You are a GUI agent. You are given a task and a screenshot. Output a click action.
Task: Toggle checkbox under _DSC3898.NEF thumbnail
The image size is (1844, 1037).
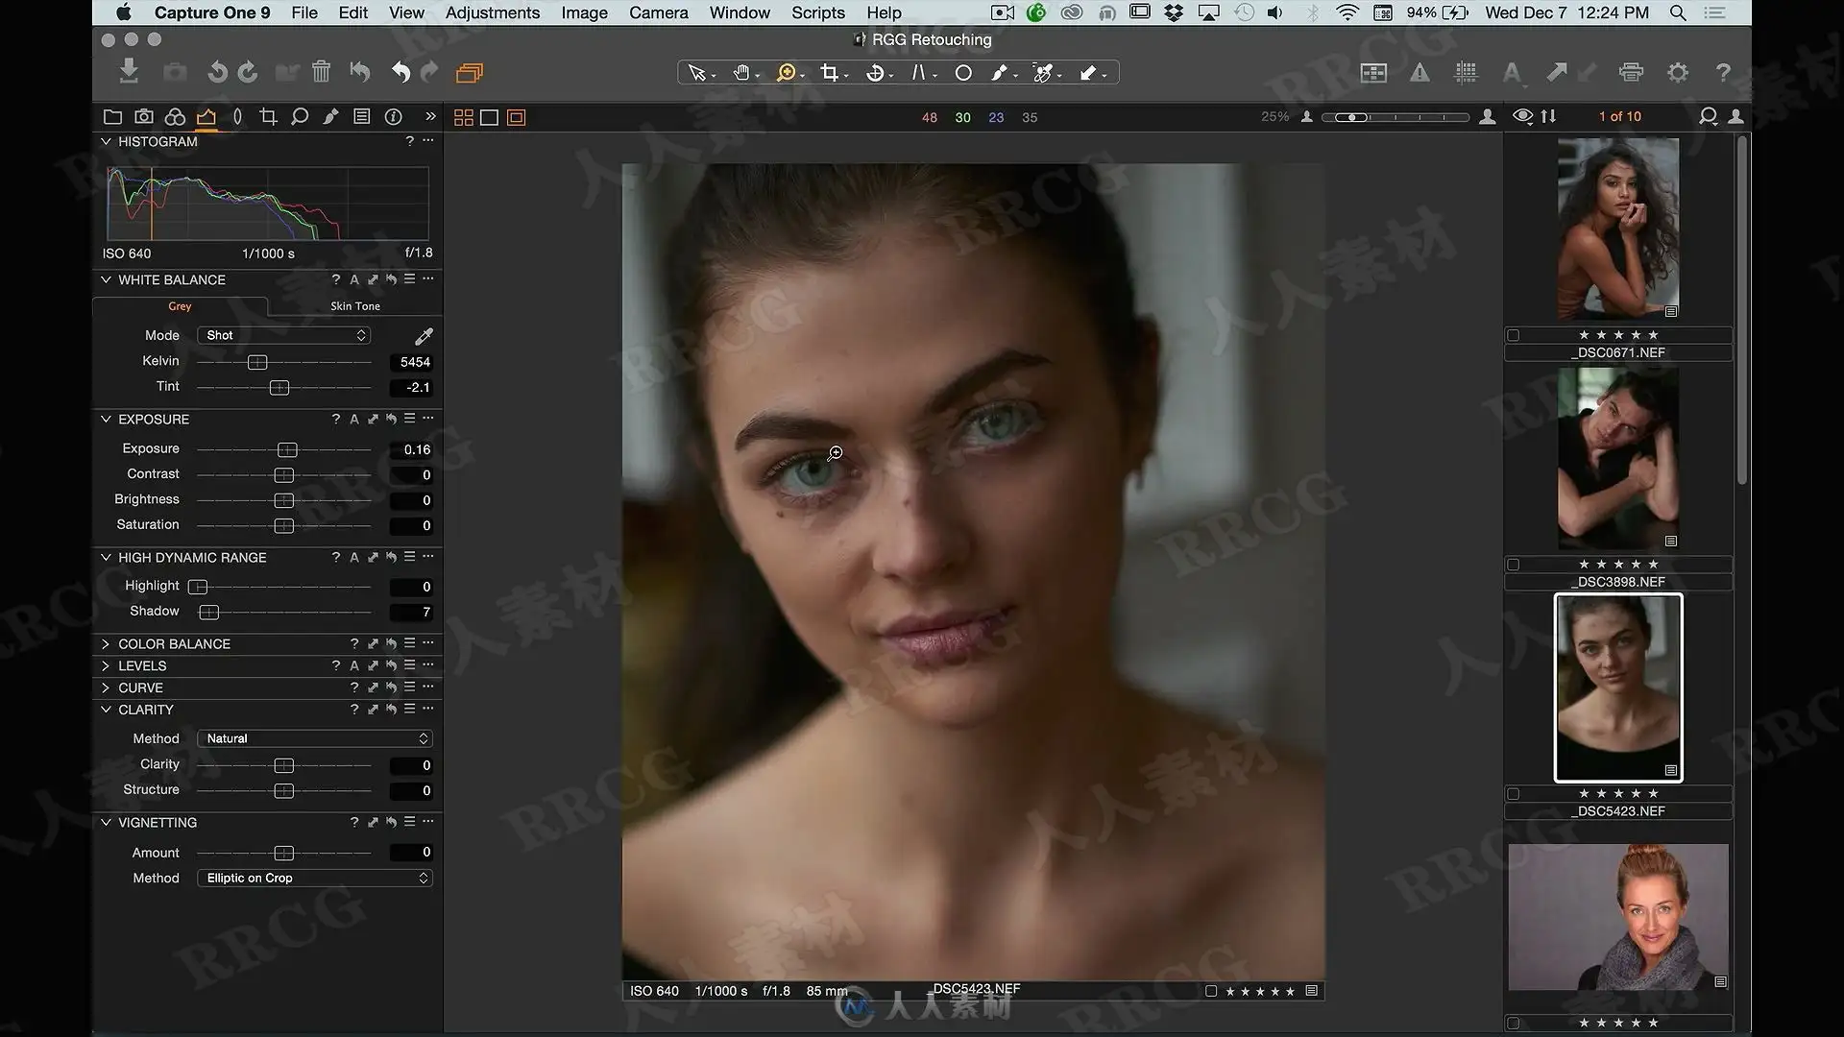point(1514,565)
